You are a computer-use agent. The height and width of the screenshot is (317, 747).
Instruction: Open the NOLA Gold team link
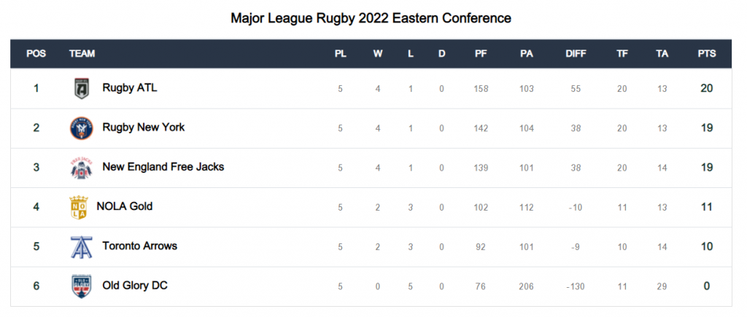pos(124,206)
